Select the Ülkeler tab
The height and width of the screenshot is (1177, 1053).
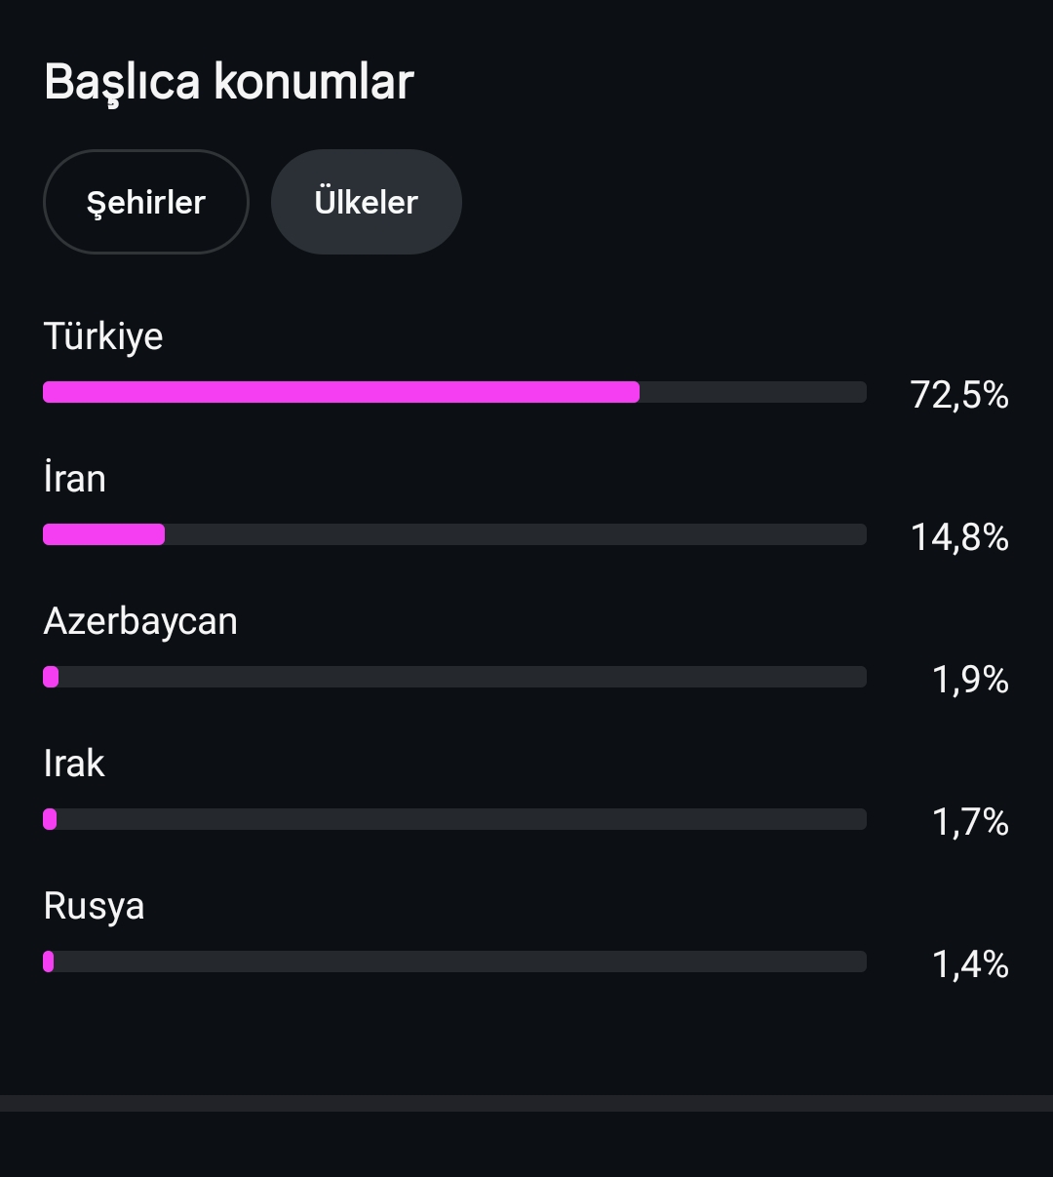click(366, 202)
